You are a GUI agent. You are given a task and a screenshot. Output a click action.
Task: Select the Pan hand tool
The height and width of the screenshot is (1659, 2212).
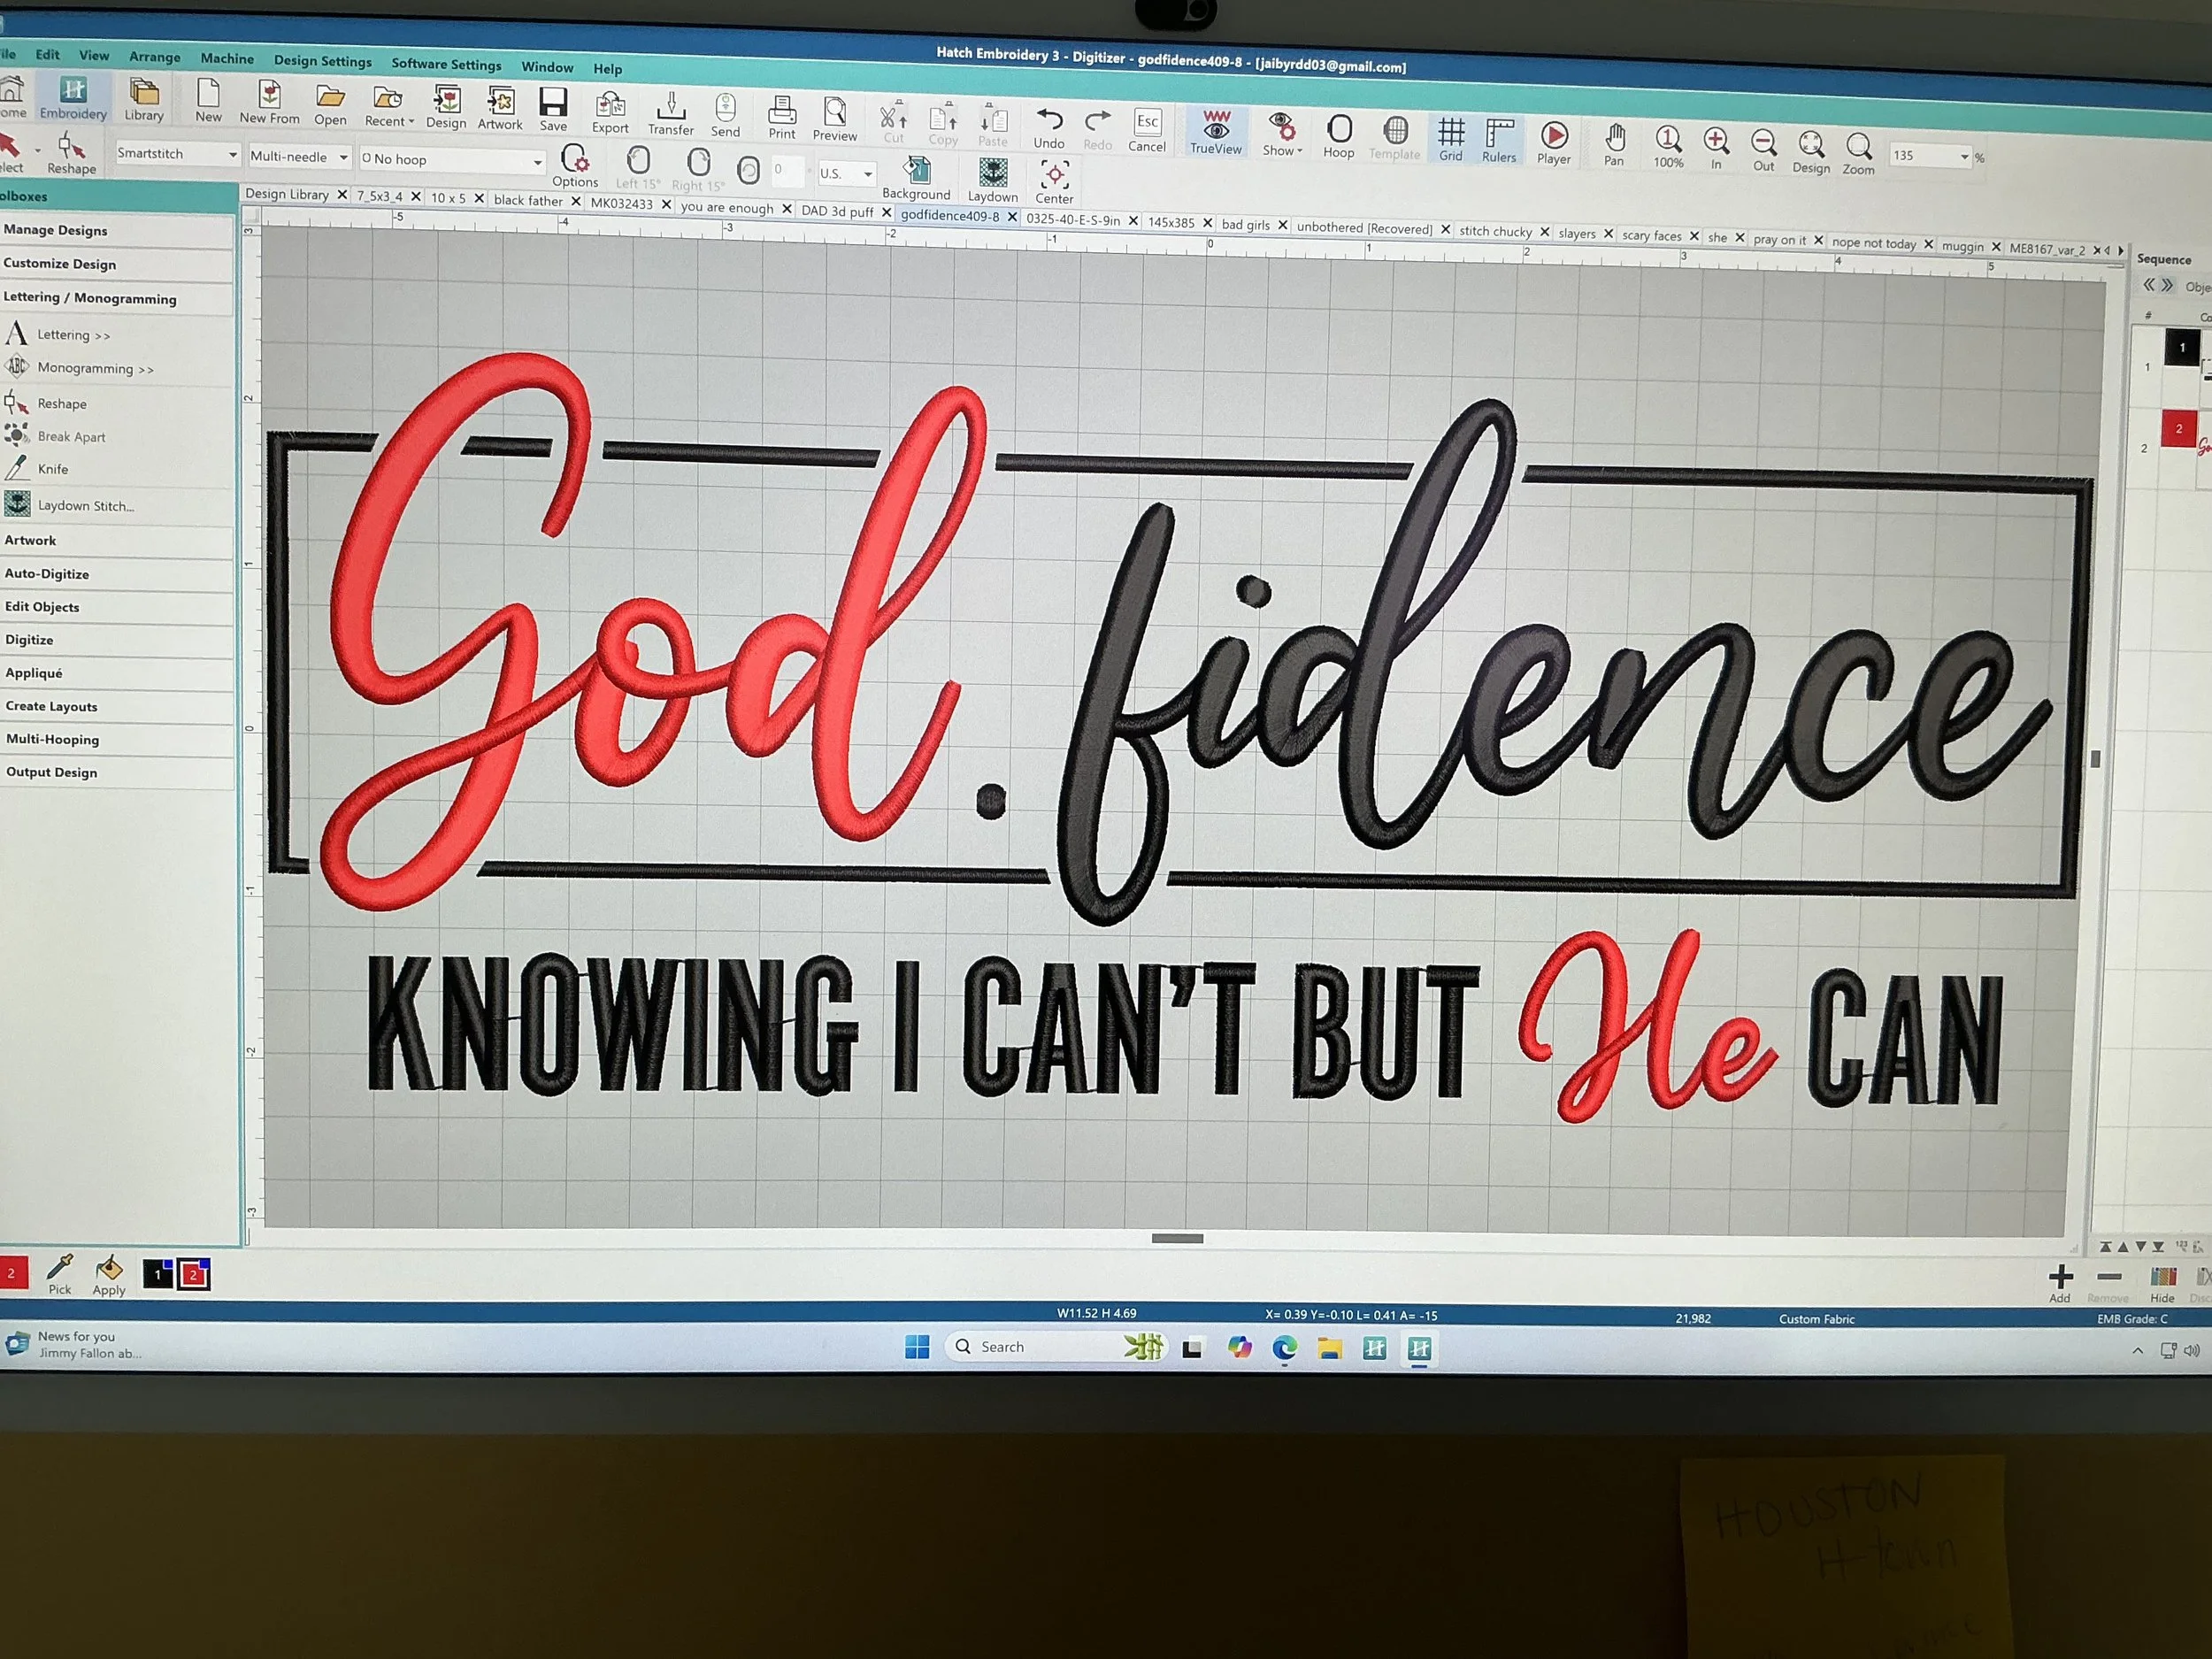pos(1614,141)
